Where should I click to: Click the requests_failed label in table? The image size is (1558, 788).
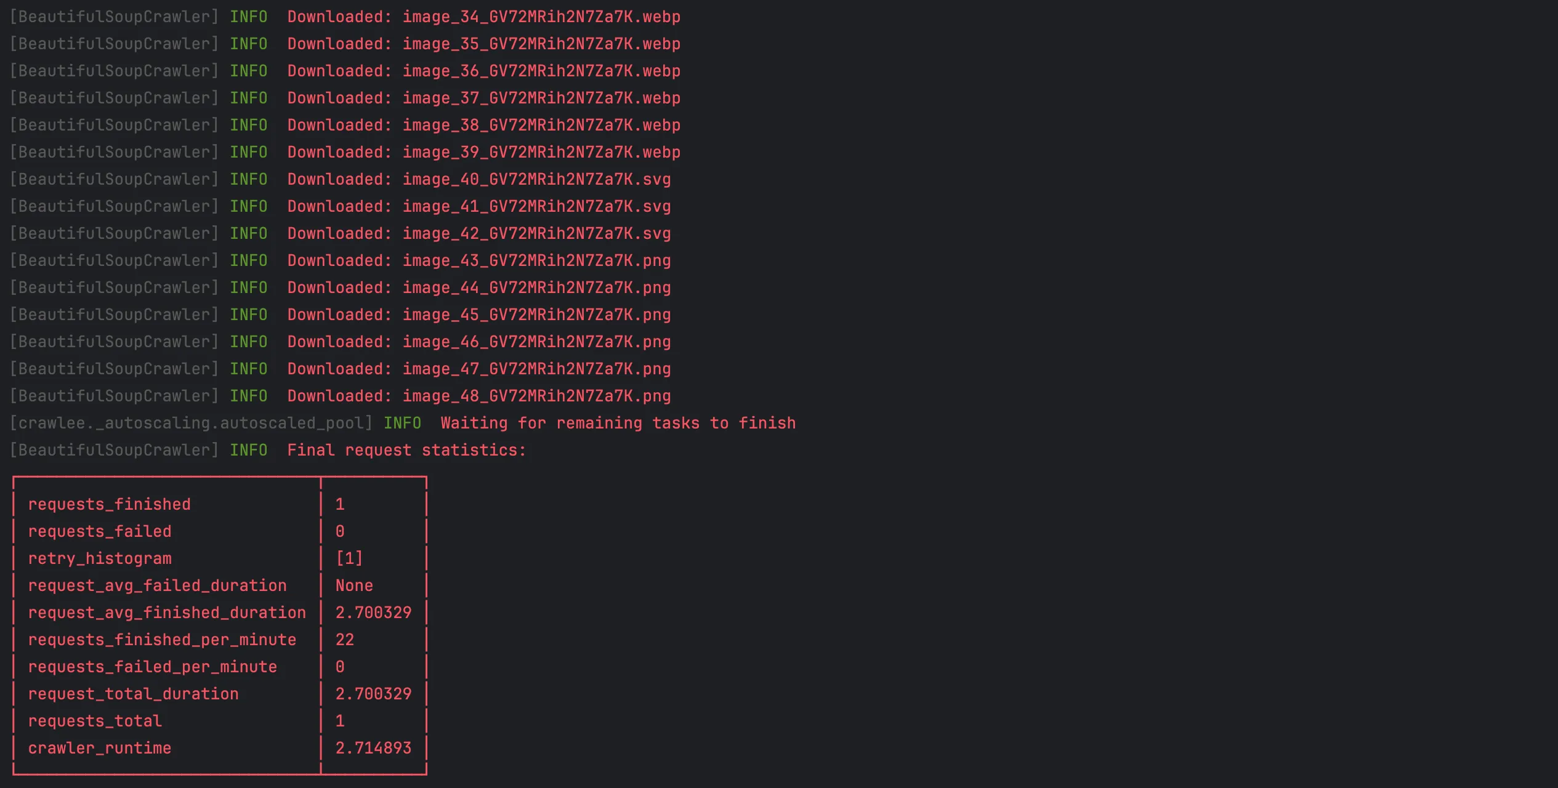[x=100, y=531]
